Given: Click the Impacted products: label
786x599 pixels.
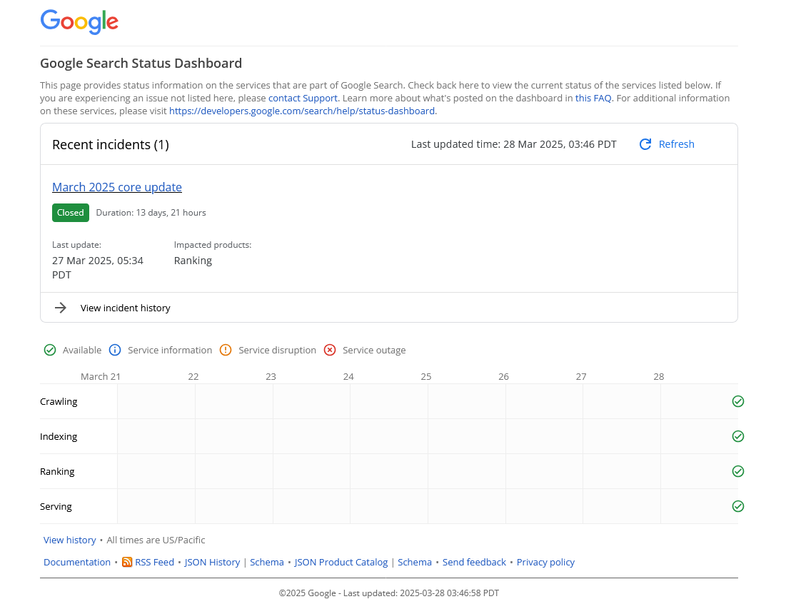Looking at the screenshot, I should (x=213, y=245).
